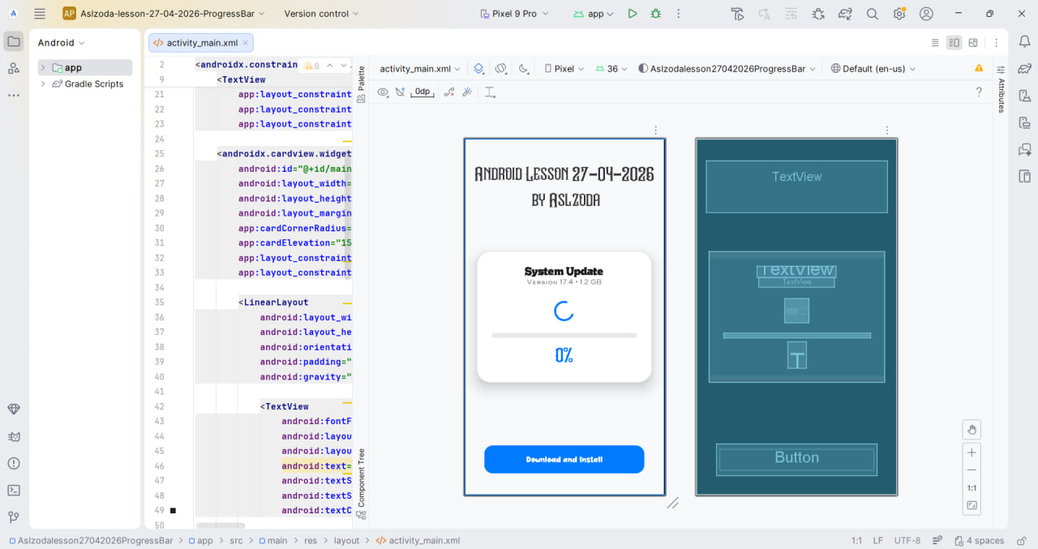
Task: Switch editor to split view mode
Action: pos(954,43)
